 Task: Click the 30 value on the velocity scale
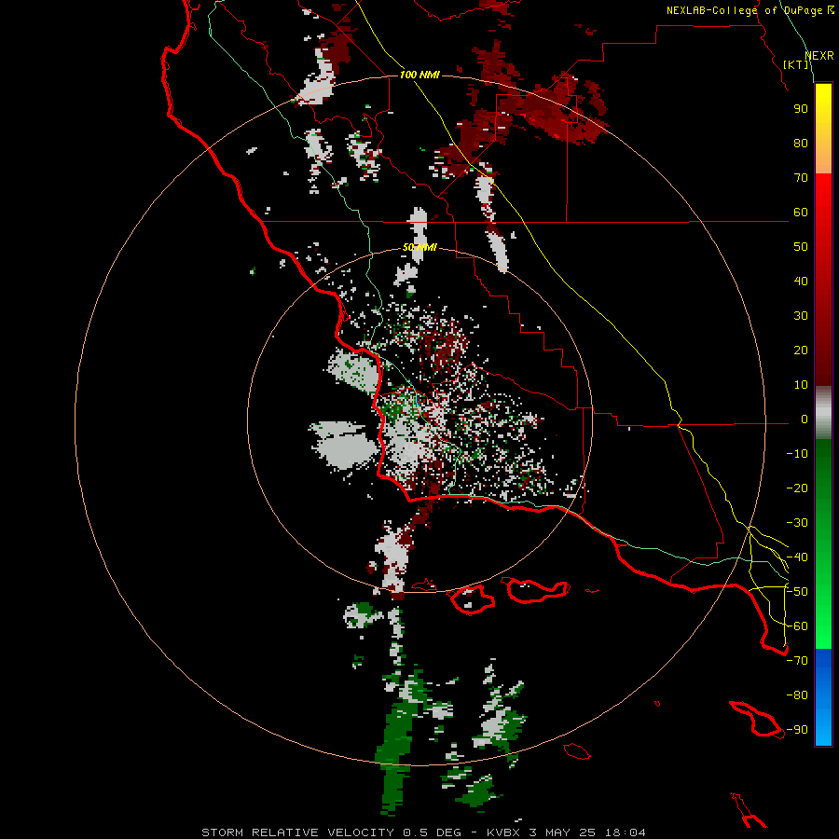[801, 316]
